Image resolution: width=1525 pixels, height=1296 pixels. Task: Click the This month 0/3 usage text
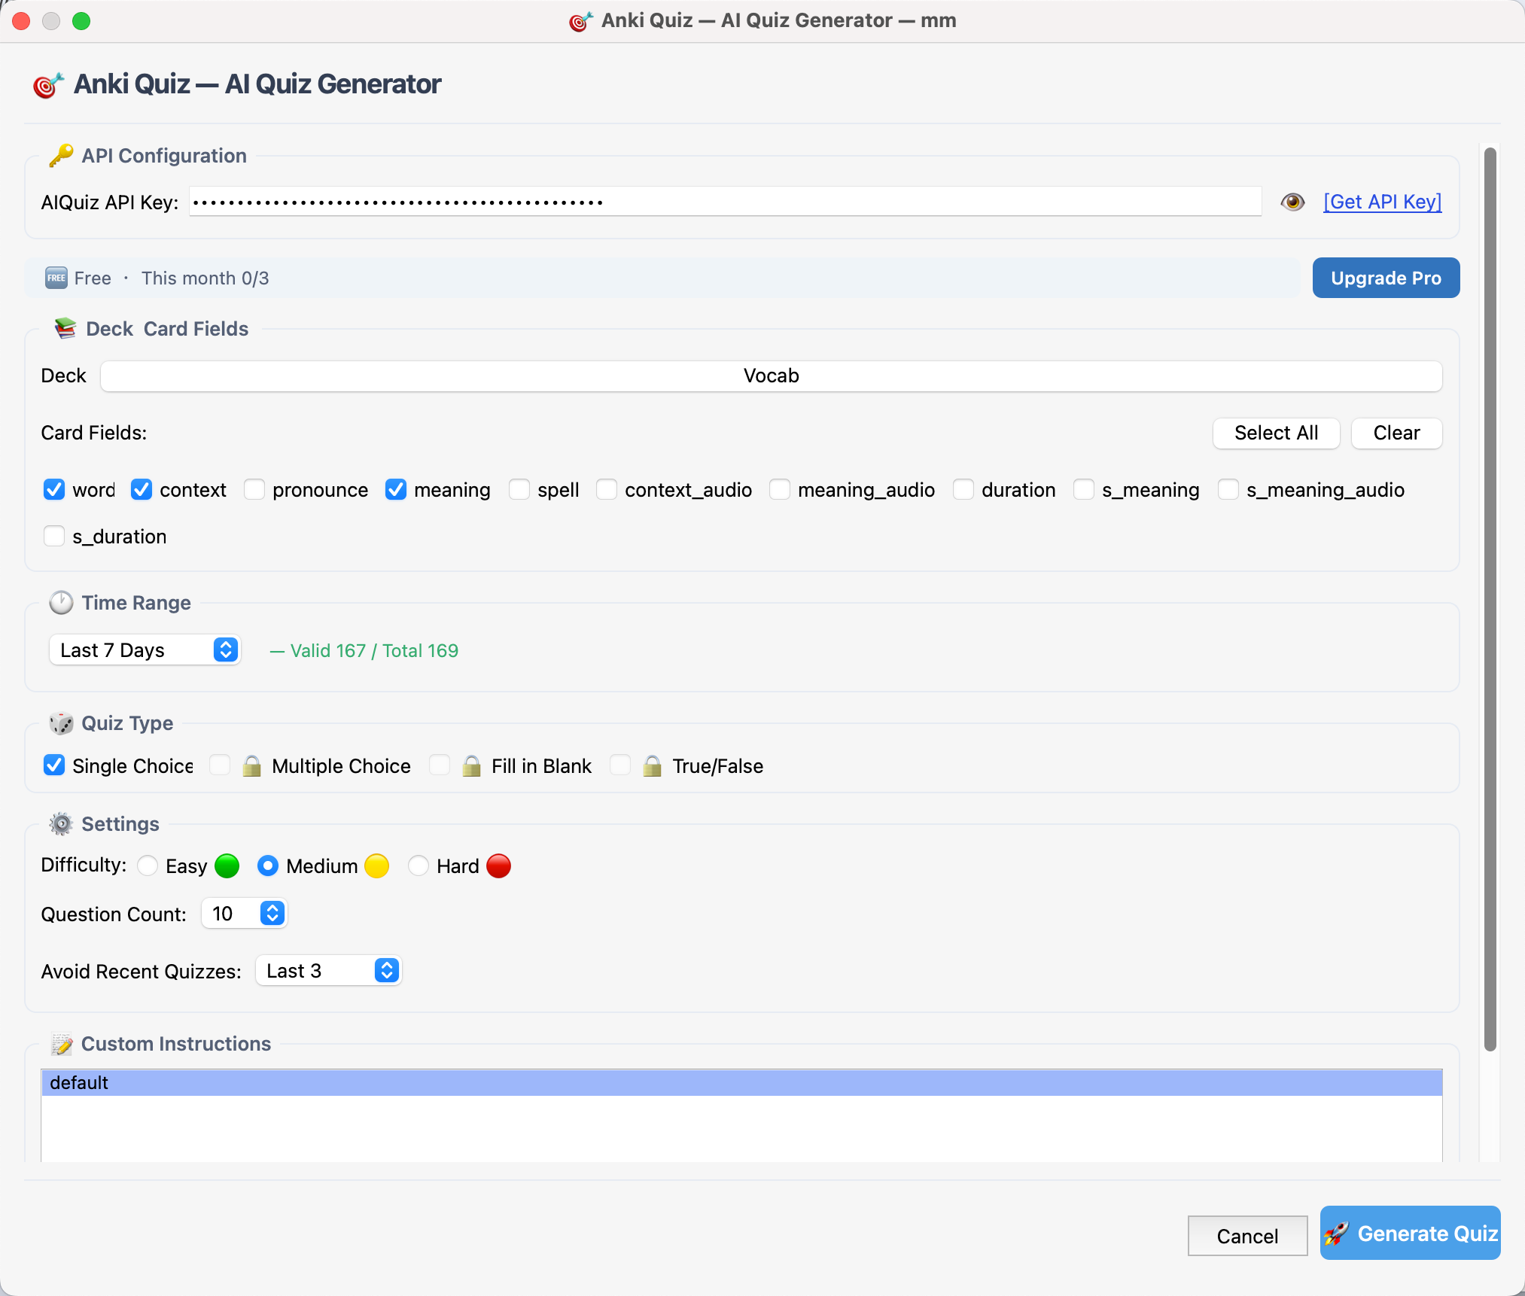pyautogui.click(x=205, y=278)
